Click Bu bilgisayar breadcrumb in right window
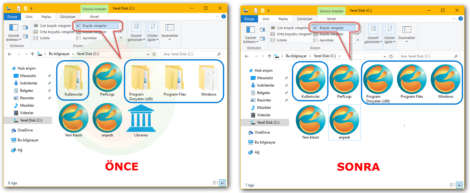The width and height of the screenshot is (470, 193). click(296, 56)
